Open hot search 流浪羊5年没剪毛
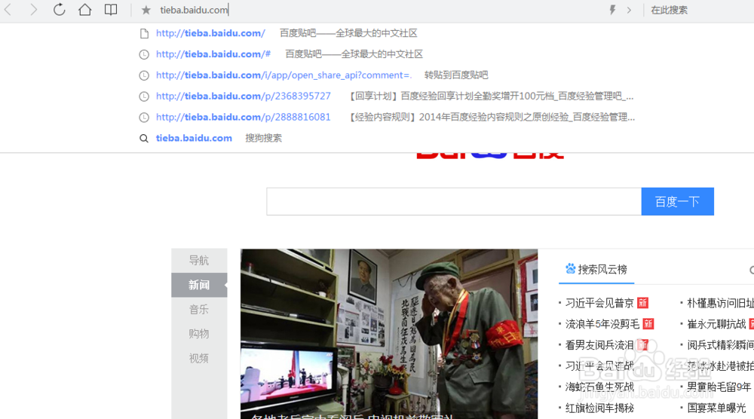The image size is (754, 419). (x=602, y=324)
